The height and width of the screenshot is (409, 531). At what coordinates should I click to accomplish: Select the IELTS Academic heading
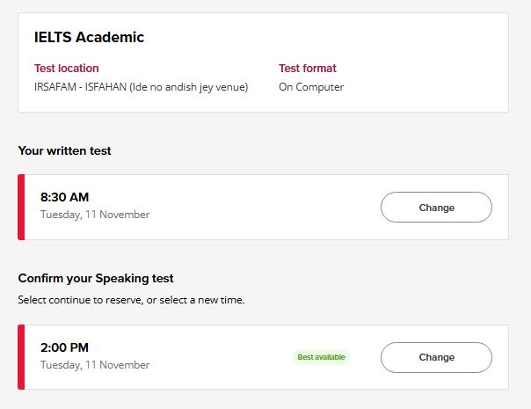(89, 37)
